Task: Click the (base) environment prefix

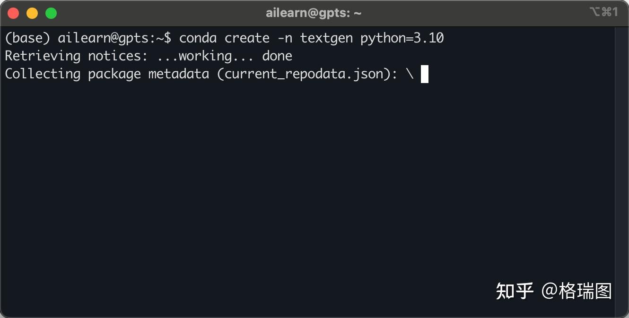Action: pyautogui.click(x=27, y=38)
